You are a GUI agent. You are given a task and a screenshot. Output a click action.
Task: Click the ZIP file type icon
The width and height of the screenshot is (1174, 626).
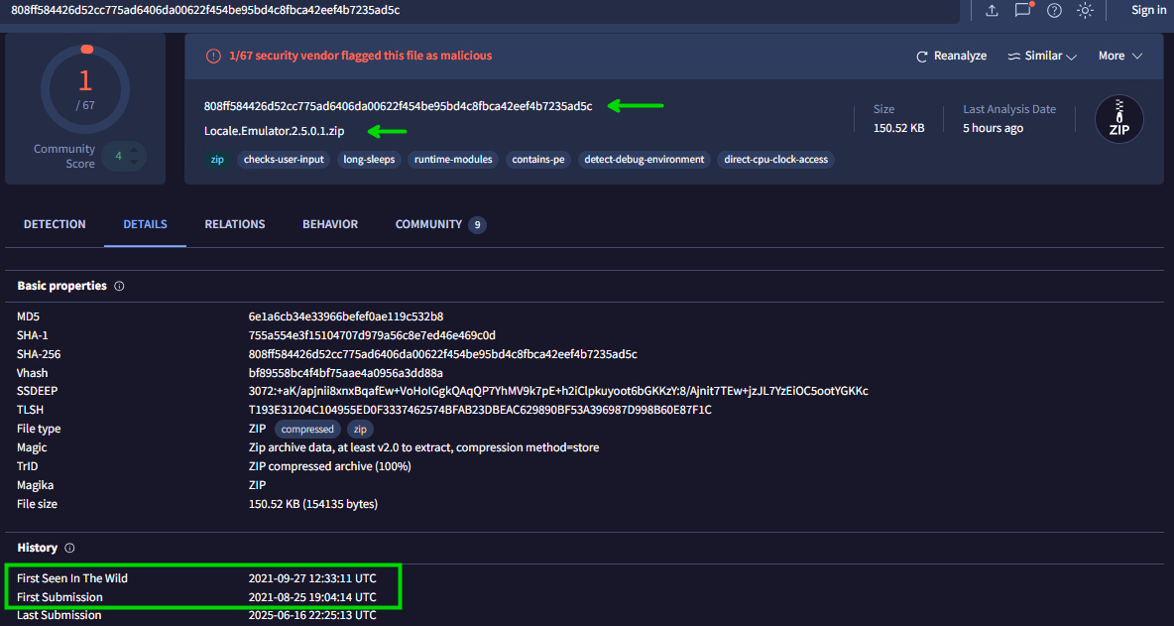[x=1118, y=119]
